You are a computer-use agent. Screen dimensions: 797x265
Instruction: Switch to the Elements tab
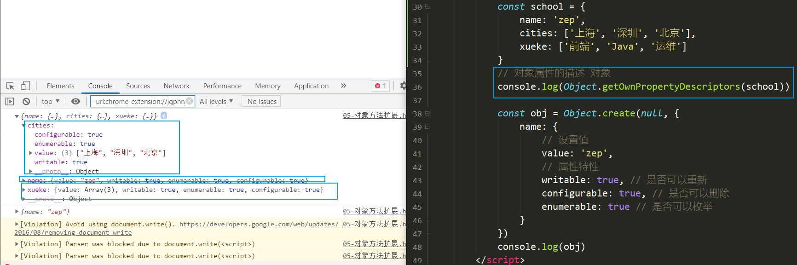tap(60, 86)
